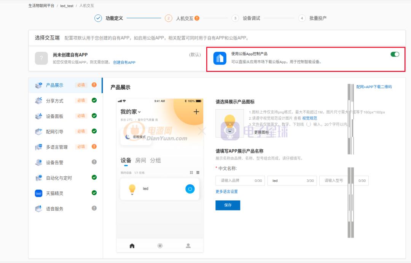Click the power icon on led device card
The width and height of the screenshot is (411, 263).
pyautogui.click(x=190, y=188)
